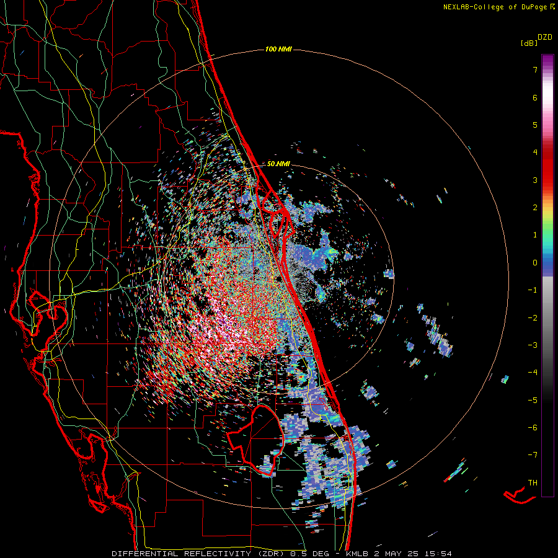This screenshot has width=558, height=558.
Task: Click the '50 NMI' range ring label
Action: [x=278, y=164]
